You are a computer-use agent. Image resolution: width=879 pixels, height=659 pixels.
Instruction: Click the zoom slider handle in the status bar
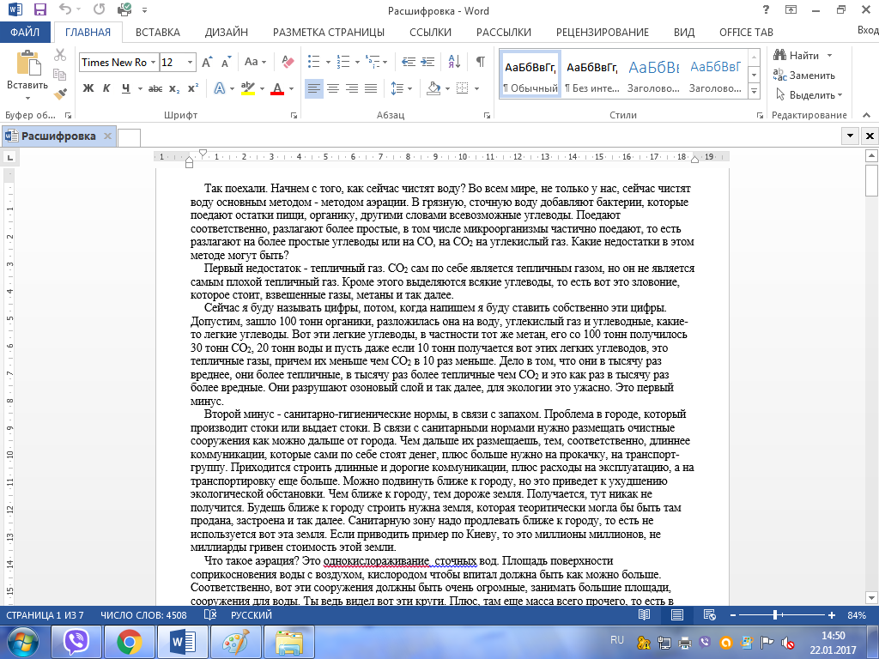(776, 614)
